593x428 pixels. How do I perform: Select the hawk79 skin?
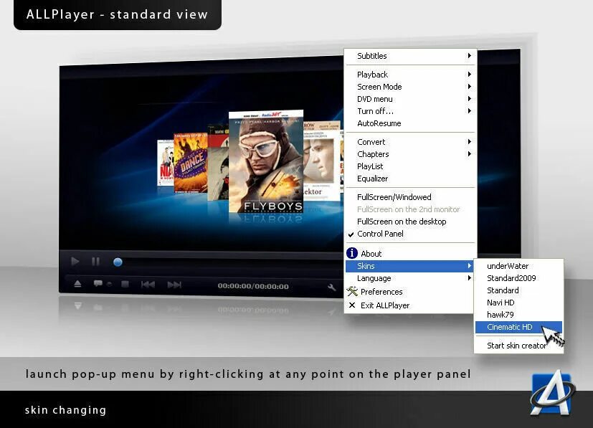518,315
